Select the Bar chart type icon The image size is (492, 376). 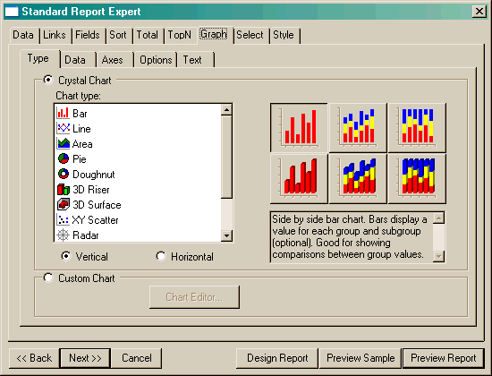pyautogui.click(x=64, y=113)
